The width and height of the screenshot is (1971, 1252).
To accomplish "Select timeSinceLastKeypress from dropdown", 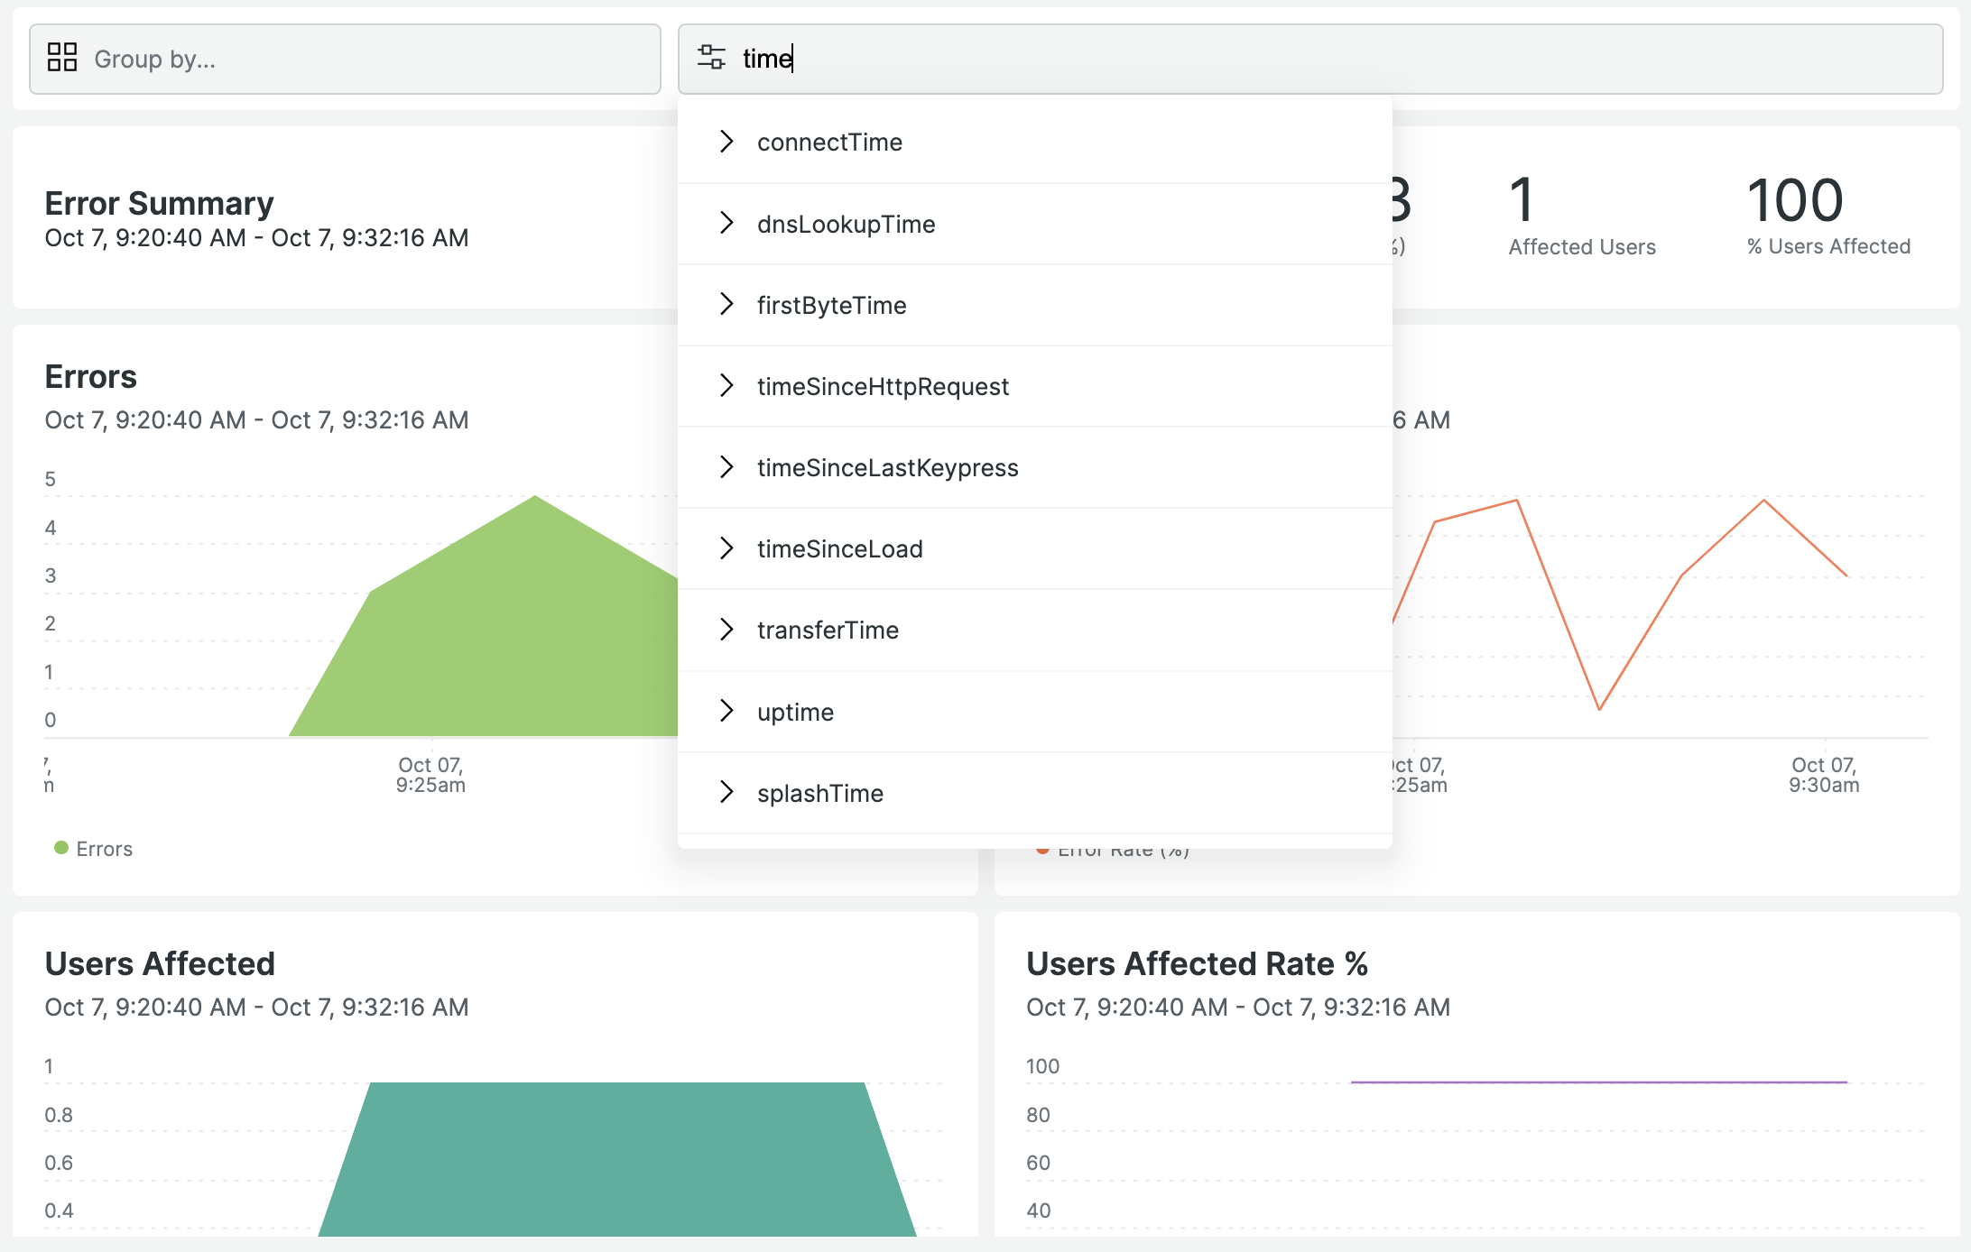I will 888,466.
